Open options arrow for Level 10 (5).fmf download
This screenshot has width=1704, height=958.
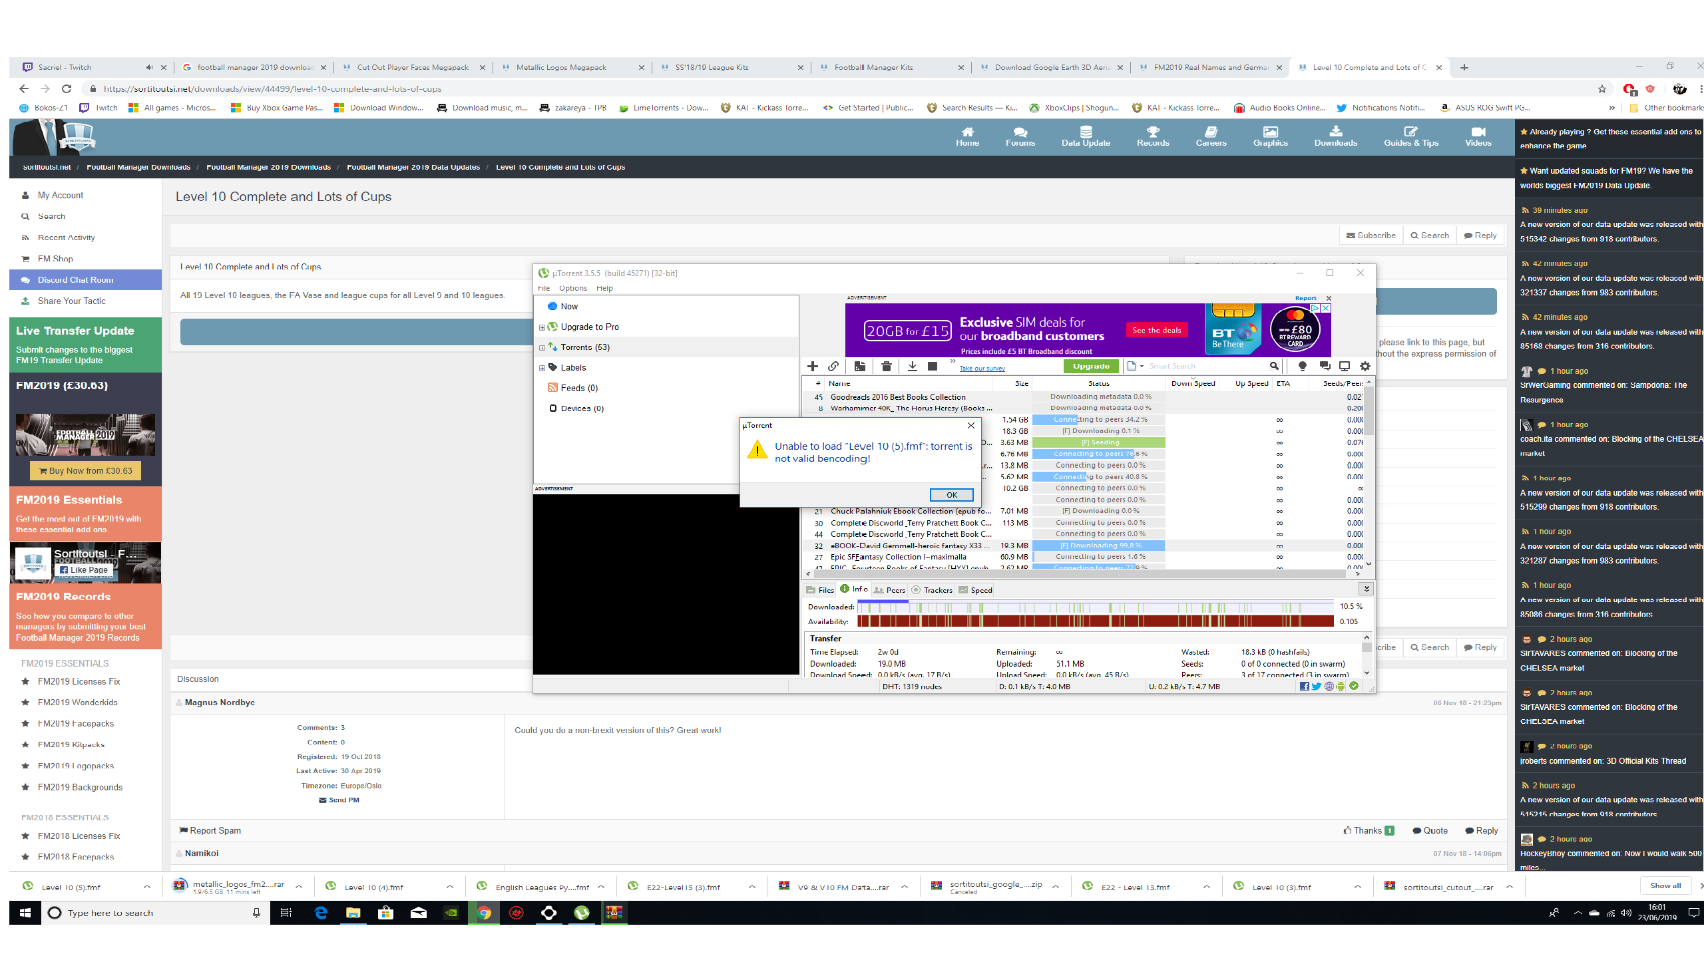coord(147,887)
